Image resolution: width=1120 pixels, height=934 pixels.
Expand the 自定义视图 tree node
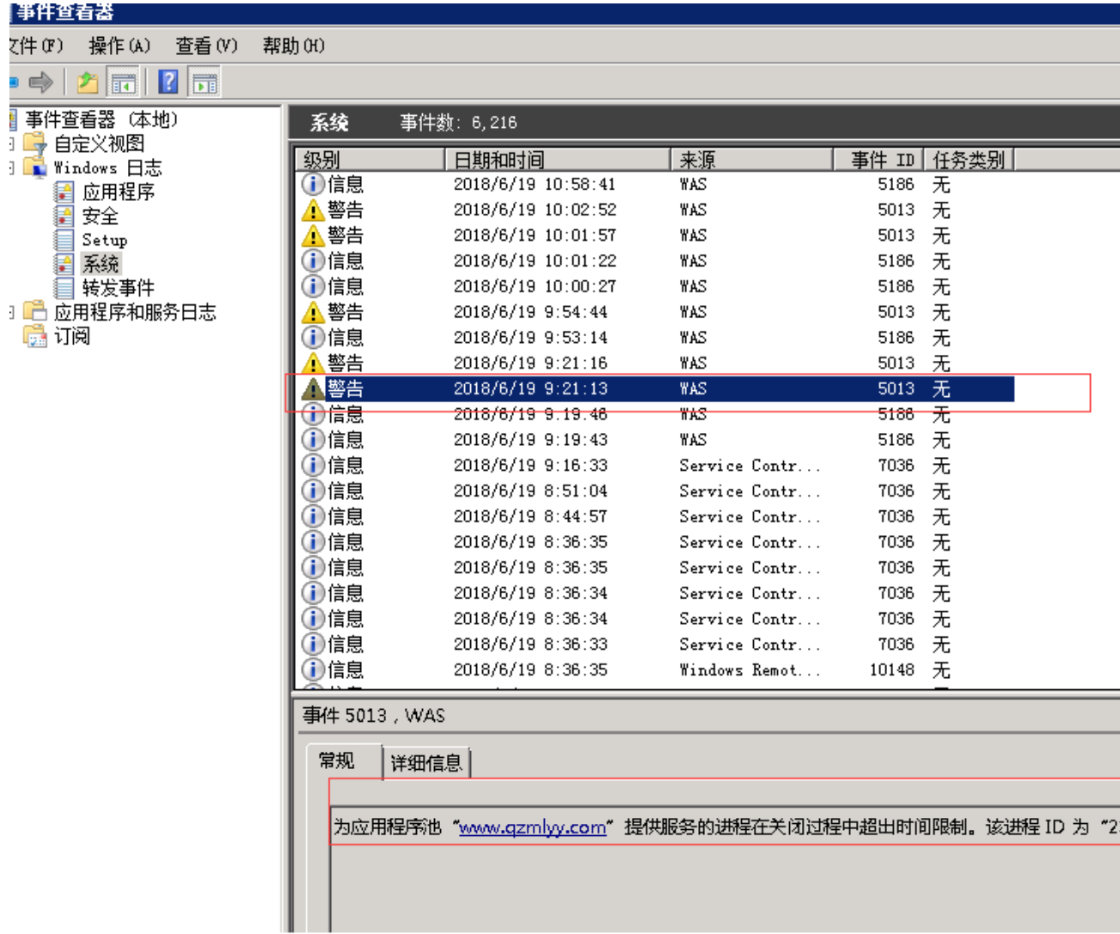click(x=12, y=143)
